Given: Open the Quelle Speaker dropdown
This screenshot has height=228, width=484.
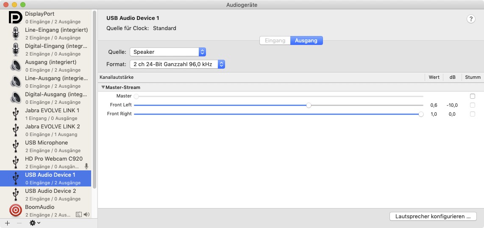Looking at the screenshot, I should coord(168,52).
